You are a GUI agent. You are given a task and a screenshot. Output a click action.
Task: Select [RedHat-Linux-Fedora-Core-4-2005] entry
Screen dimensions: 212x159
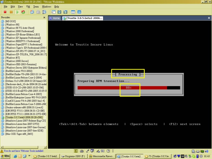(x=24, y=94)
